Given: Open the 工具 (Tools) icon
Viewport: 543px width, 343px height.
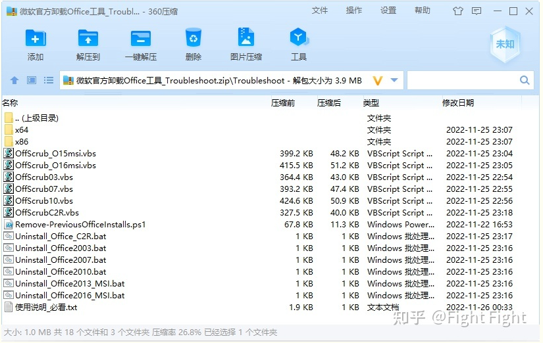Looking at the screenshot, I should (299, 37).
